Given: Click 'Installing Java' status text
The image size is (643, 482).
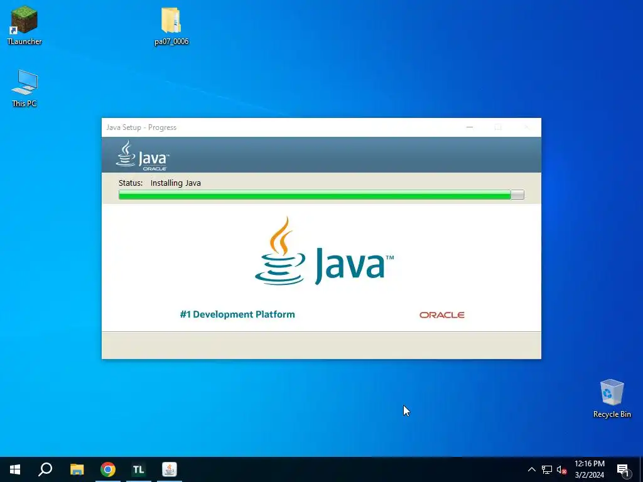Looking at the screenshot, I should click(x=176, y=183).
